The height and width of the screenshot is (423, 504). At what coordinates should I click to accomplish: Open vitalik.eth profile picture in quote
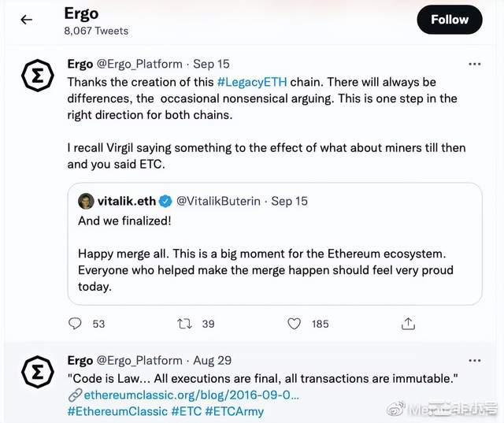tap(86, 201)
